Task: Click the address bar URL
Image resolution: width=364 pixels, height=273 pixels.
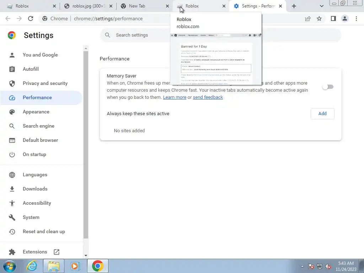Action: coord(108,18)
